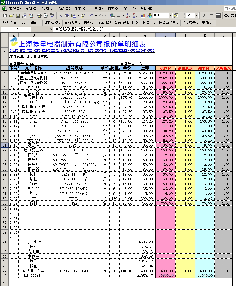The width and height of the screenshot is (236, 286).
Task: Click the fx Insert Function icon
Action: coord(51,29)
